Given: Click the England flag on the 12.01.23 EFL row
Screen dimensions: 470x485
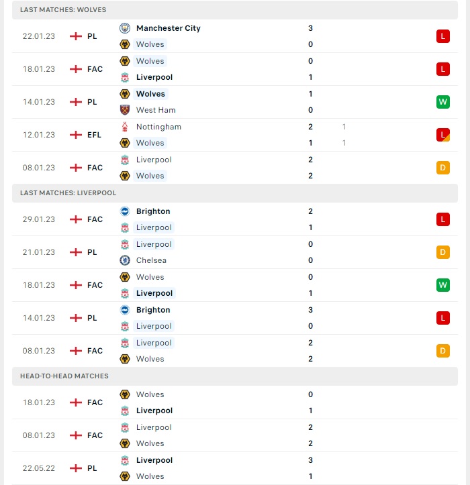Looking at the screenshot, I should pos(76,135).
